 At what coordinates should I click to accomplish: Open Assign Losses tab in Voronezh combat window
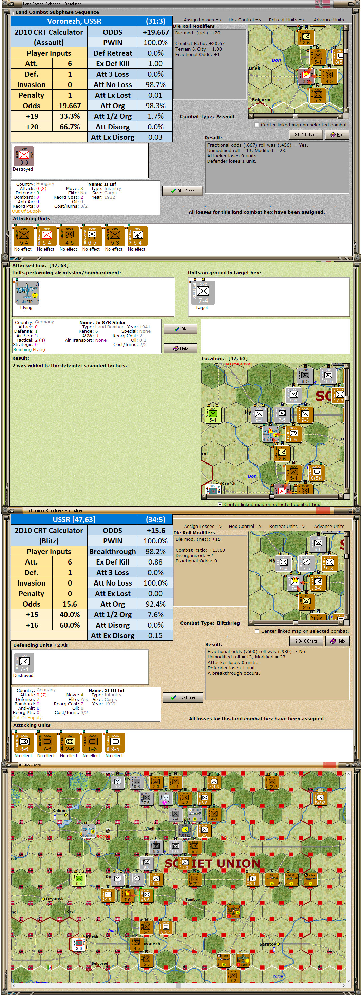(203, 20)
